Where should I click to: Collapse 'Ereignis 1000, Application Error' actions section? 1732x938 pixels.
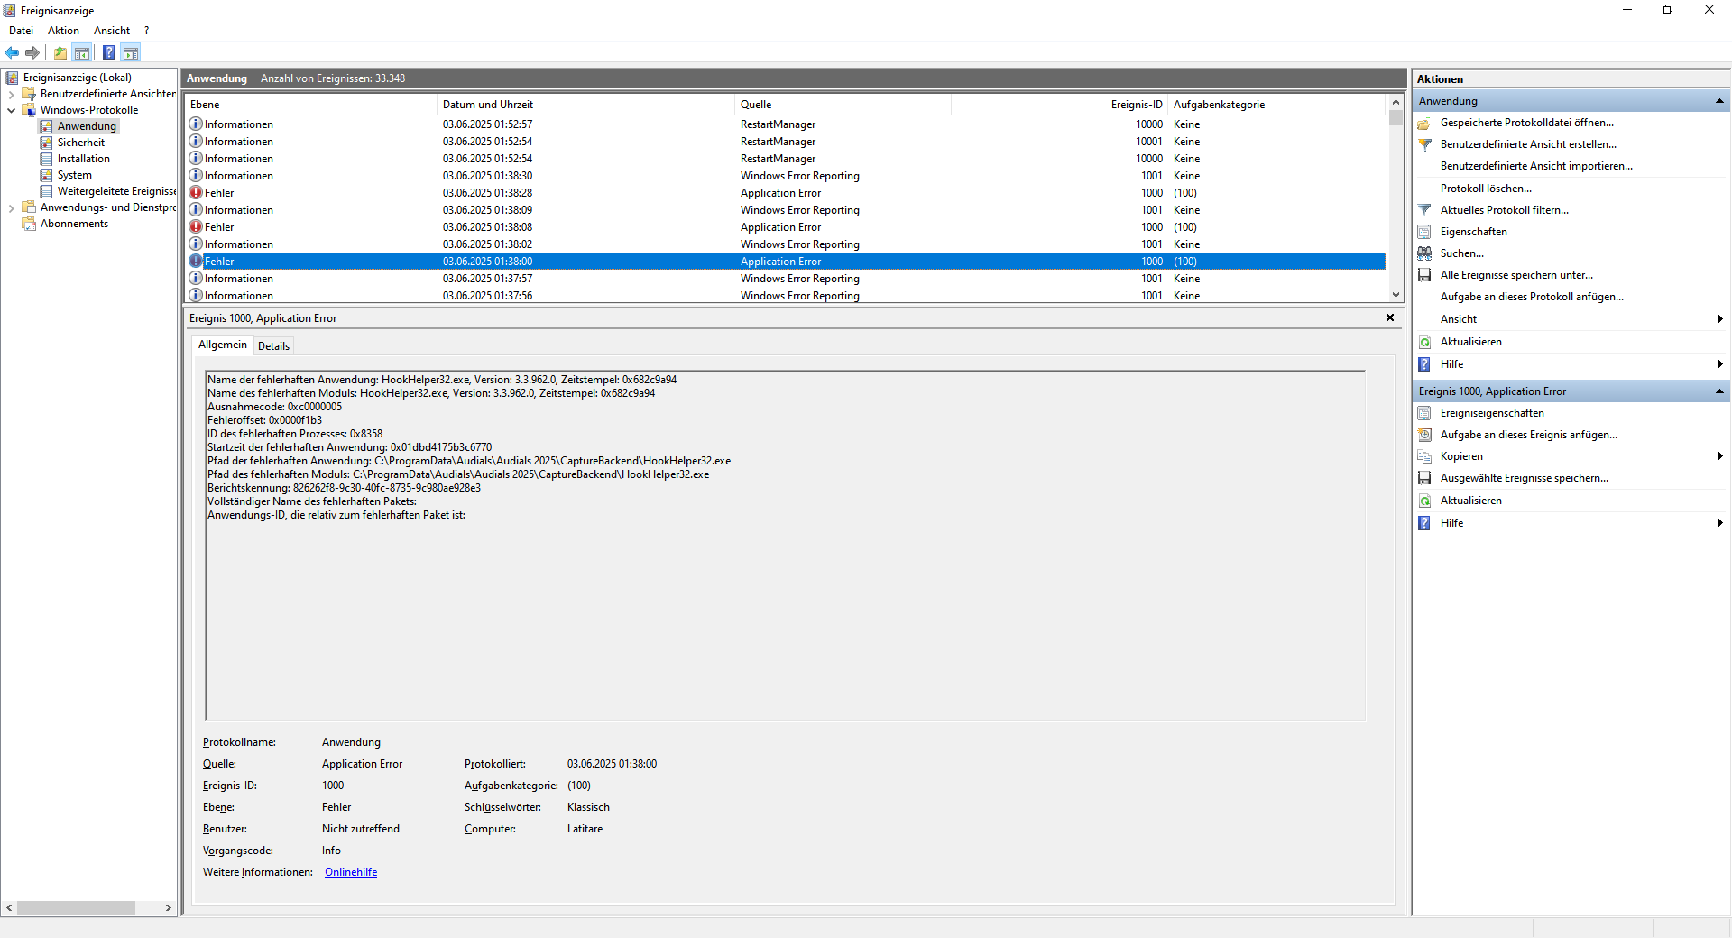pos(1719,391)
